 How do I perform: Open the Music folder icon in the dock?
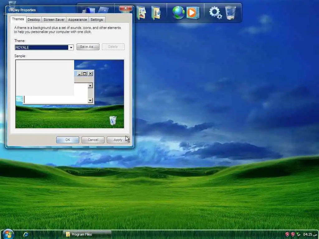[156, 13]
